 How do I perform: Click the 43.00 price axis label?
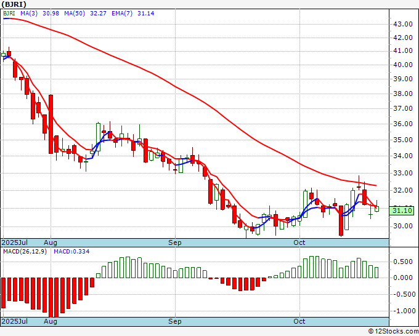pyautogui.click(x=403, y=24)
